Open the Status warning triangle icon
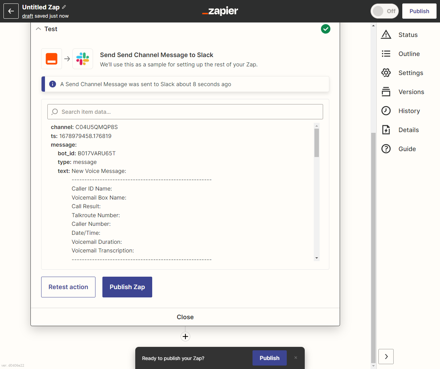Viewport: 440px width, 369px height. coord(386,35)
